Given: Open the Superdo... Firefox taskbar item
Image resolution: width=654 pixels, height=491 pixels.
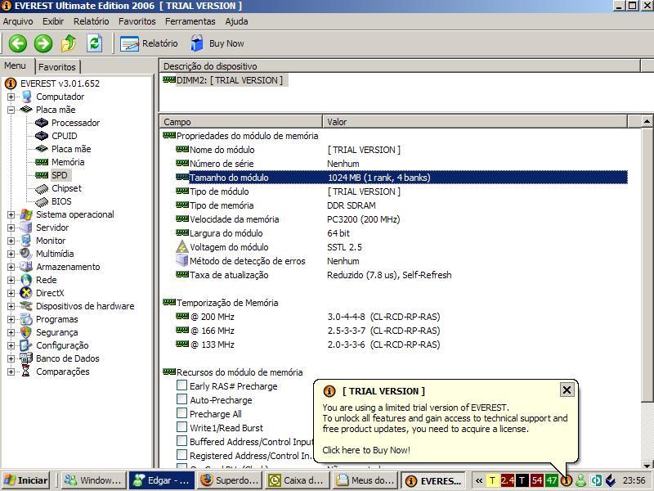Looking at the screenshot, I should [230, 480].
